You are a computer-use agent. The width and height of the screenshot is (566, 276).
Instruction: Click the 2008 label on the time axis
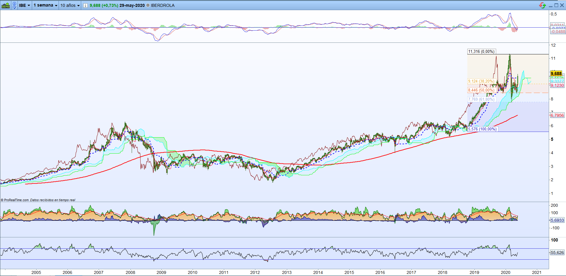[x=130, y=272]
